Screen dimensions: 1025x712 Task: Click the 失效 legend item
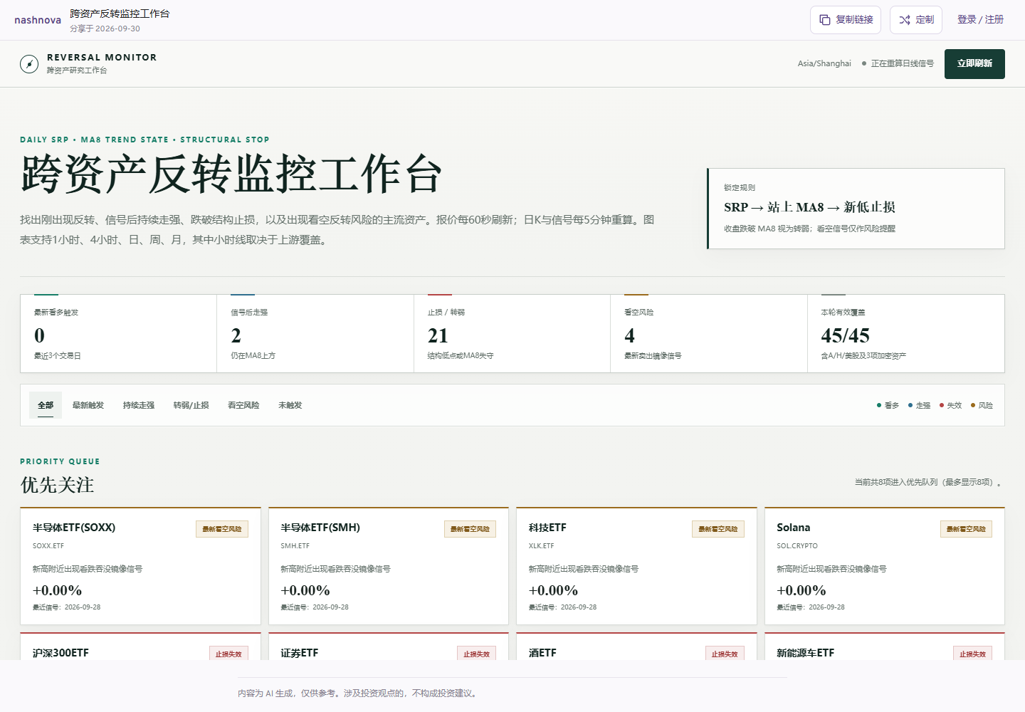pos(951,405)
